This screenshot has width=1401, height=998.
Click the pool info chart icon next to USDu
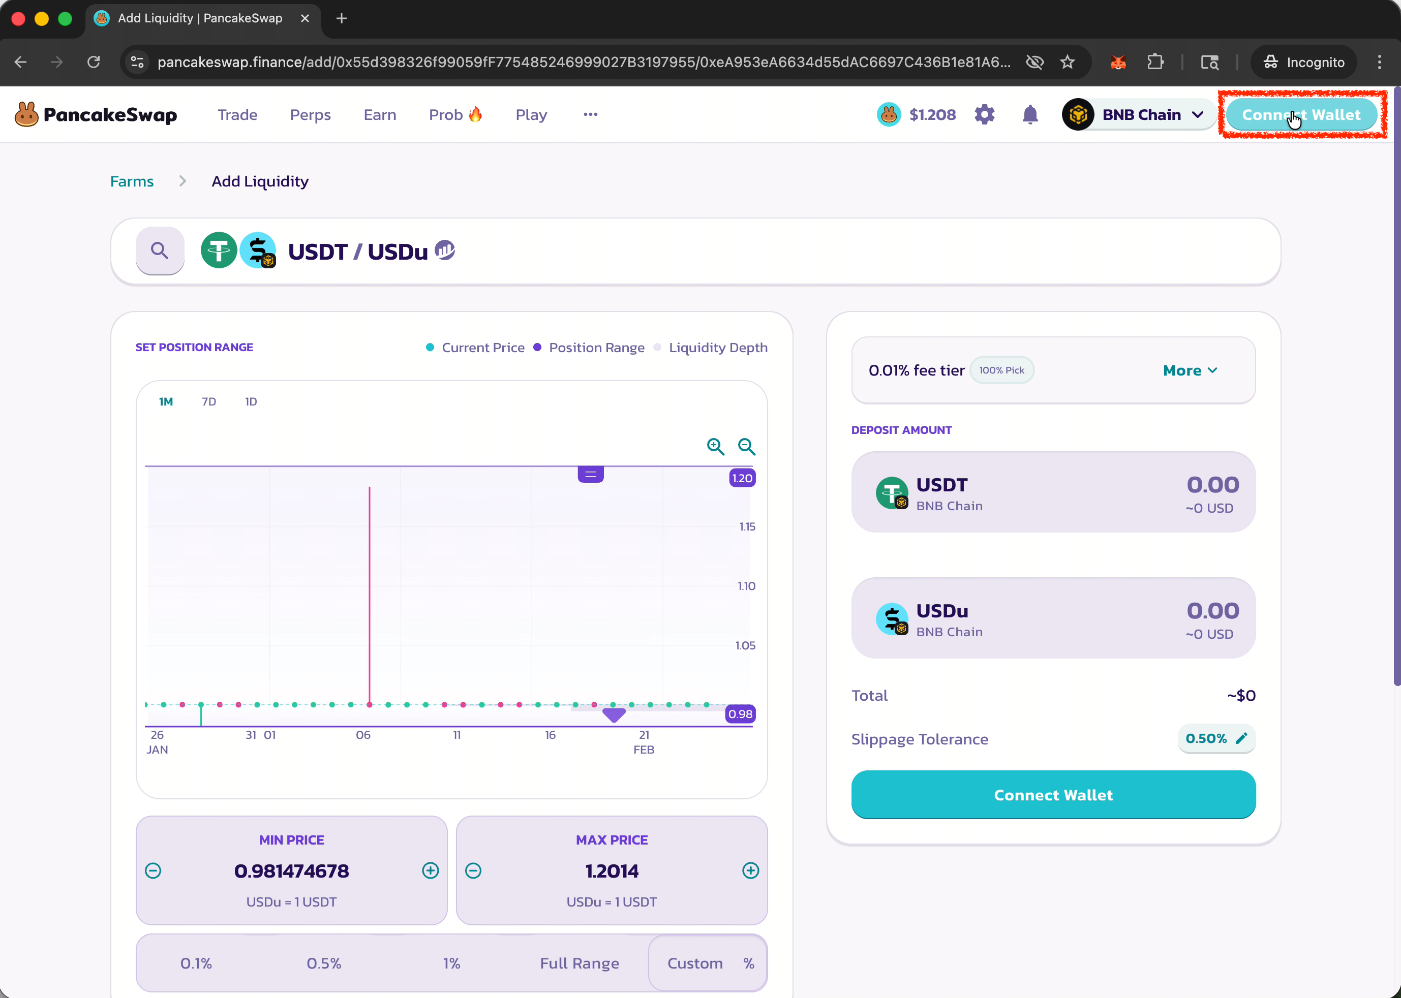coord(444,249)
